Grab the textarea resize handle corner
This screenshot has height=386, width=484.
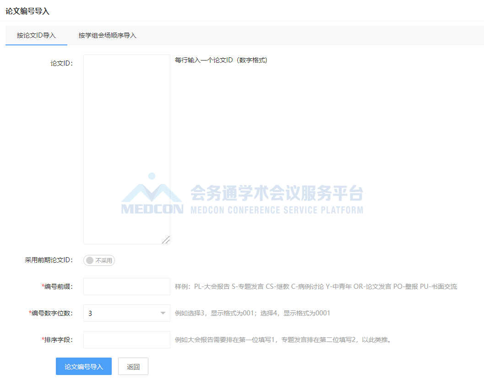coord(166,240)
